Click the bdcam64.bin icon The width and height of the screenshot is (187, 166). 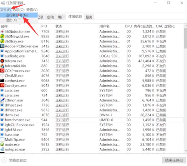(x=2, y=66)
